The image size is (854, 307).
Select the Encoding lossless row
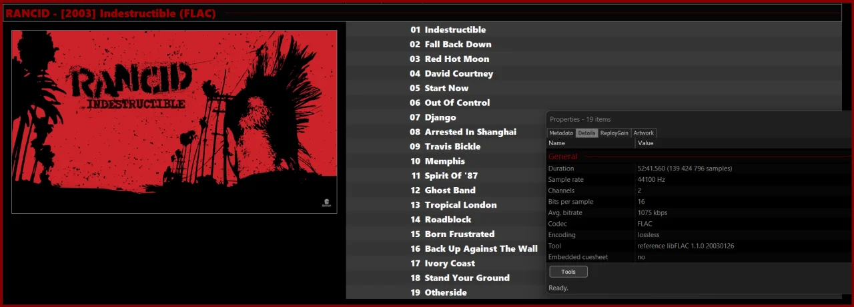[x=700, y=235]
